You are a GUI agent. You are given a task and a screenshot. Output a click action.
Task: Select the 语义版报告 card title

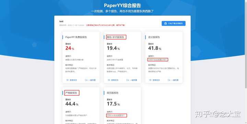point(154,37)
